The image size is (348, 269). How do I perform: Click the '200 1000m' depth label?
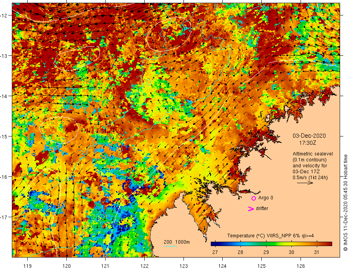point(177,242)
